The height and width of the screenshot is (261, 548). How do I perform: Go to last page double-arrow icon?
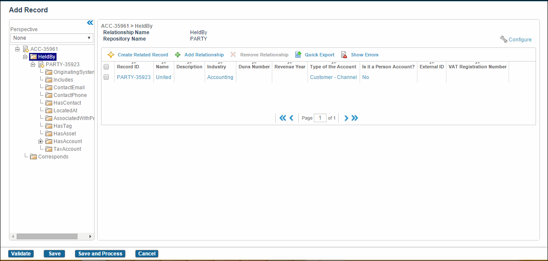tap(354, 118)
